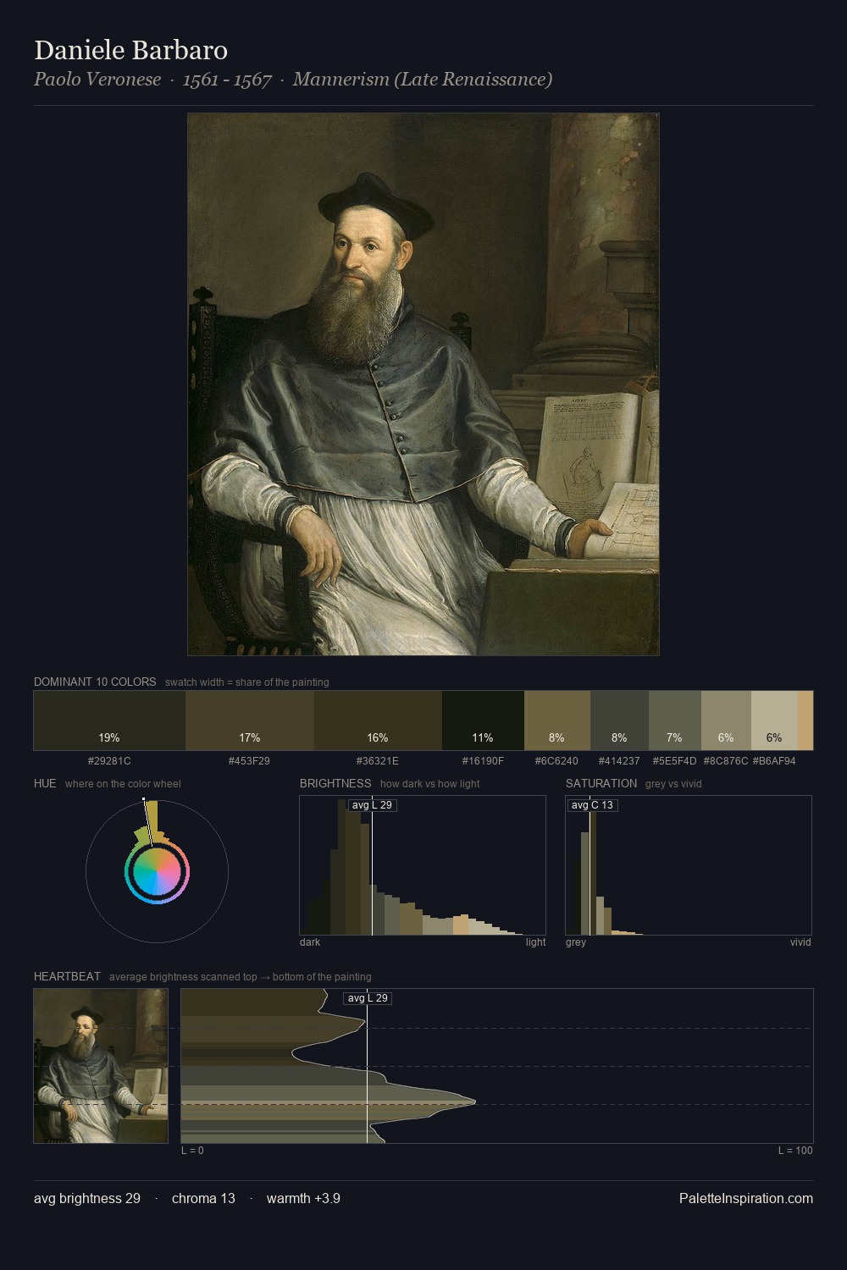Click the hex label '#453F29'
847x1270 pixels.
249,761
